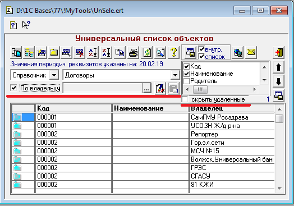This screenshot has width=294, height=206.
Task: Print the list with printer icon
Action: click(x=134, y=52)
